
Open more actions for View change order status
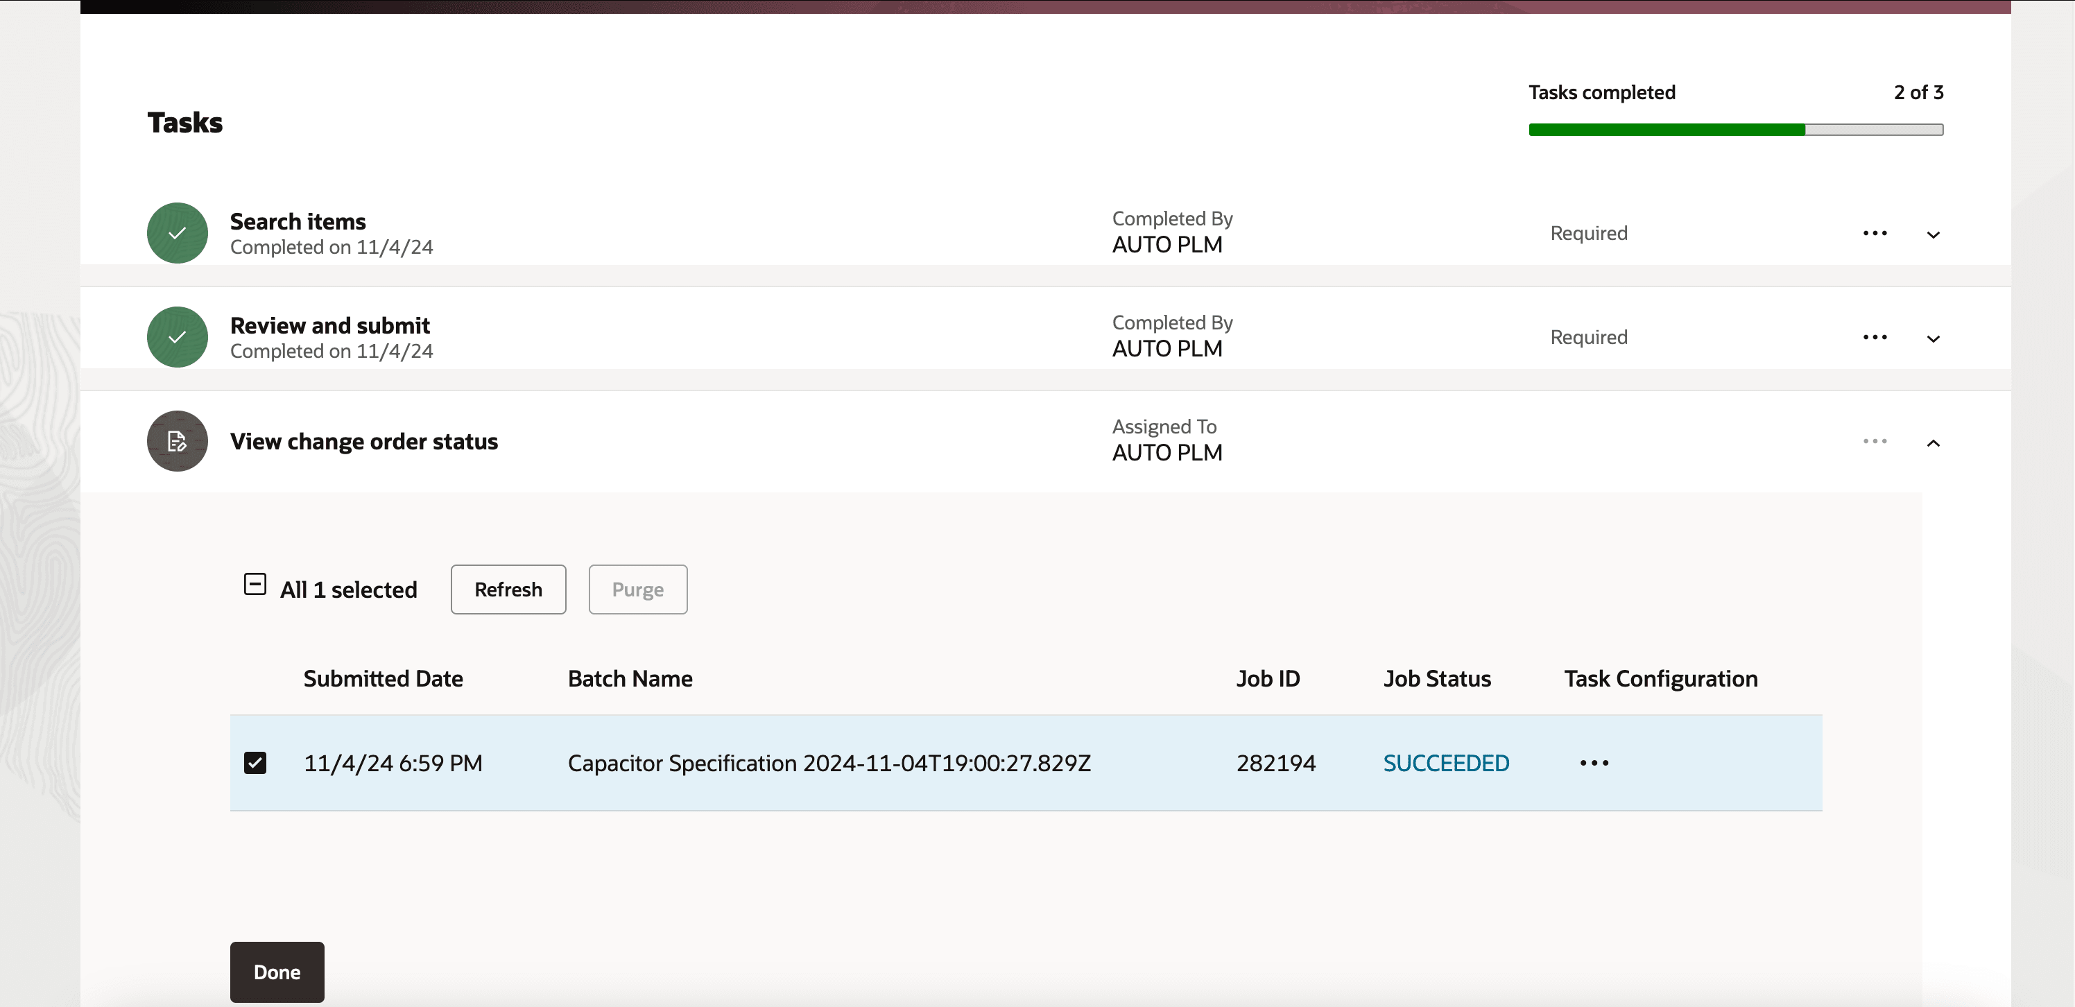[1875, 442]
